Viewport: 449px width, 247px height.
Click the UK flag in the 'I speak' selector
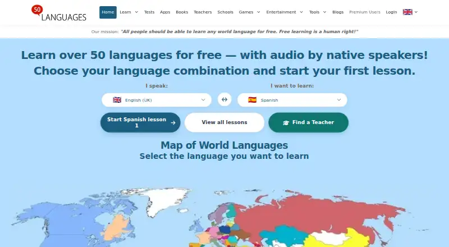117,100
